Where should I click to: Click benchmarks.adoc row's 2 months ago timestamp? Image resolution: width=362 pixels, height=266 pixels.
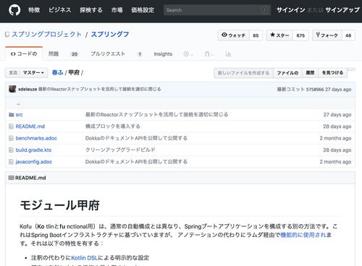pyautogui.click(x=335, y=138)
